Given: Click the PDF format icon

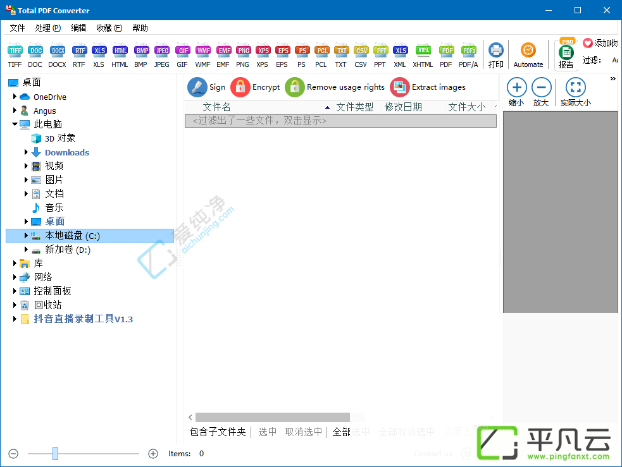Looking at the screenshot, I should (446, 56).
